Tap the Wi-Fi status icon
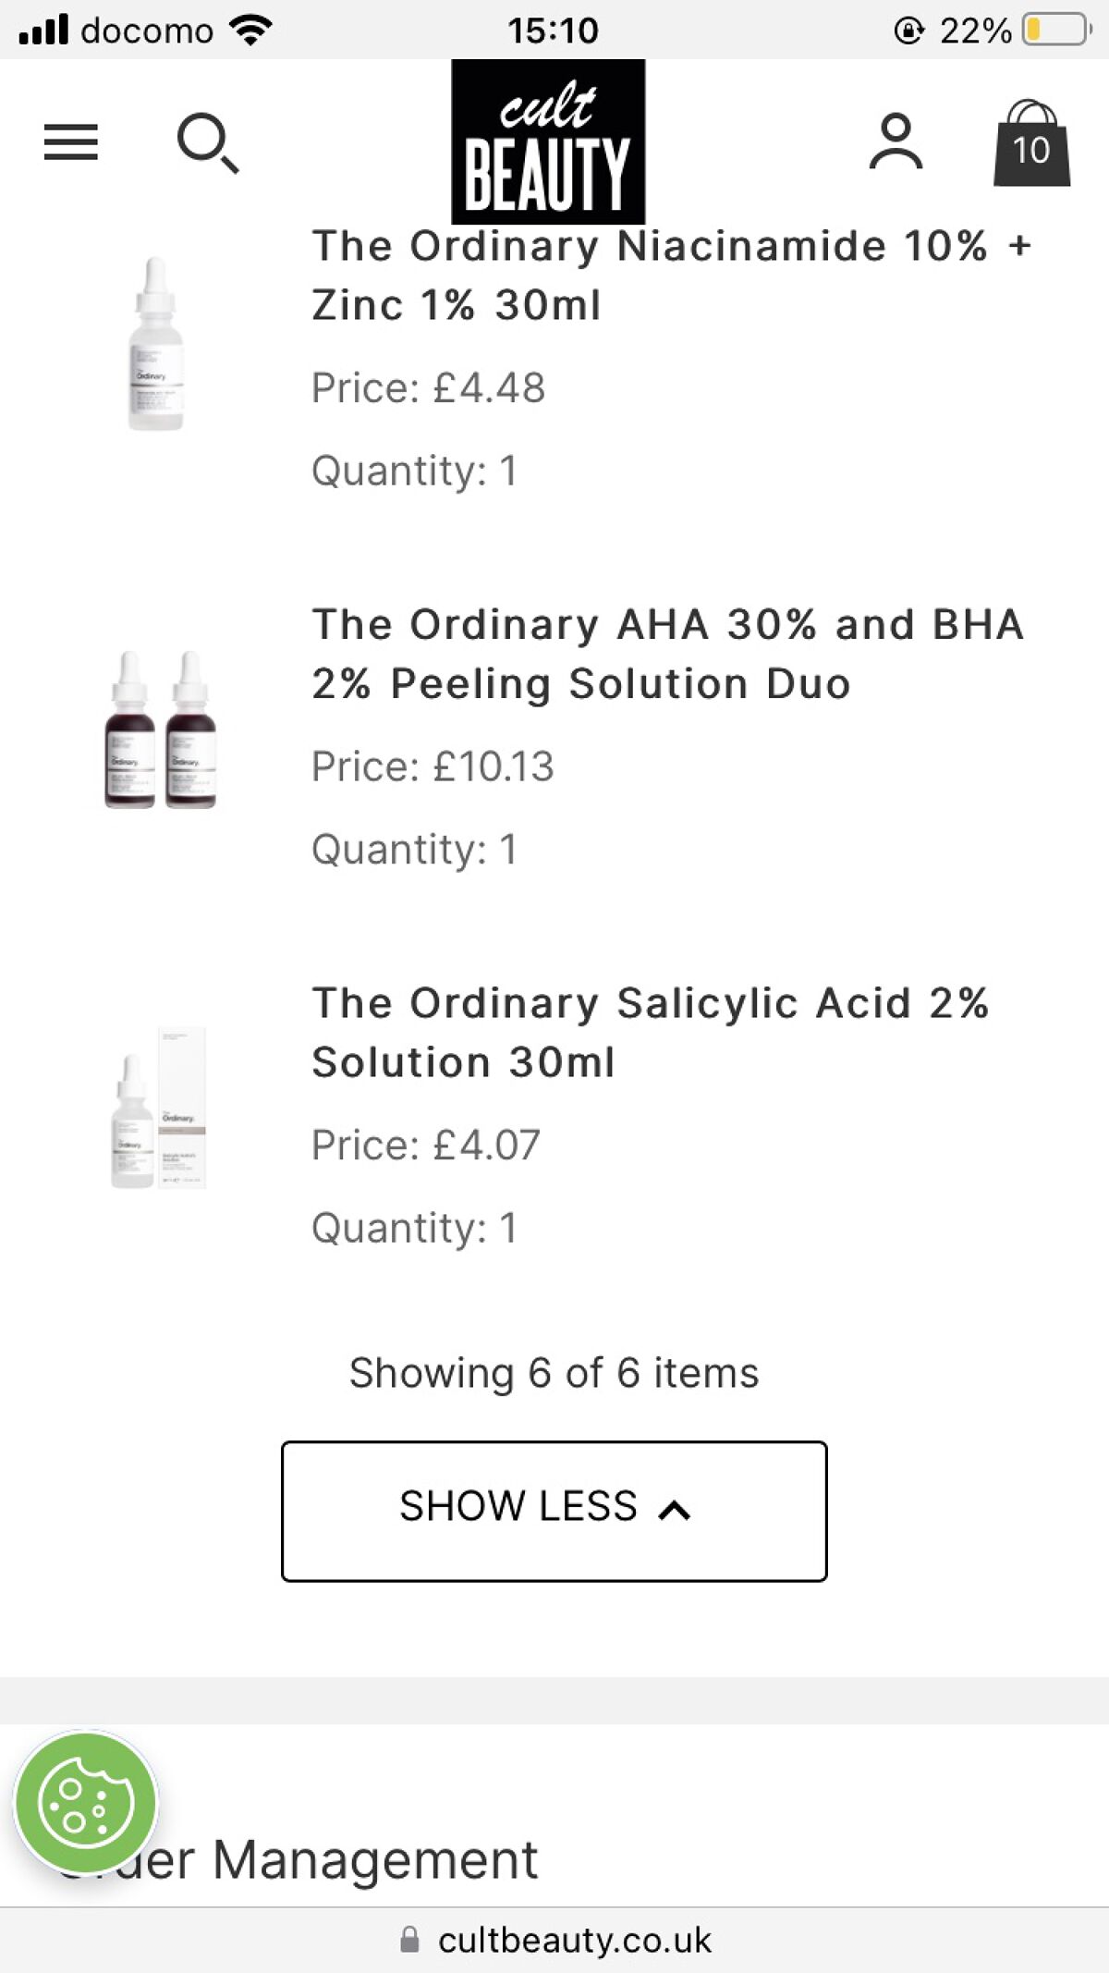The image size is (1109, 1973). click(x=248, y=28)
